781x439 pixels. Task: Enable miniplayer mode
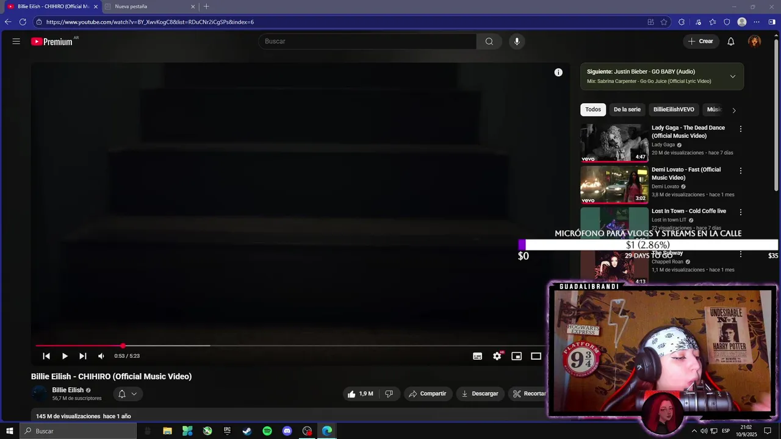pos(517,356)
